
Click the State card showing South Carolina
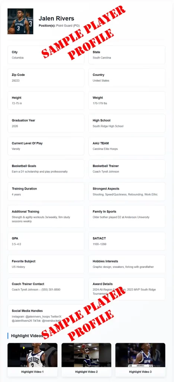[127, 55]
